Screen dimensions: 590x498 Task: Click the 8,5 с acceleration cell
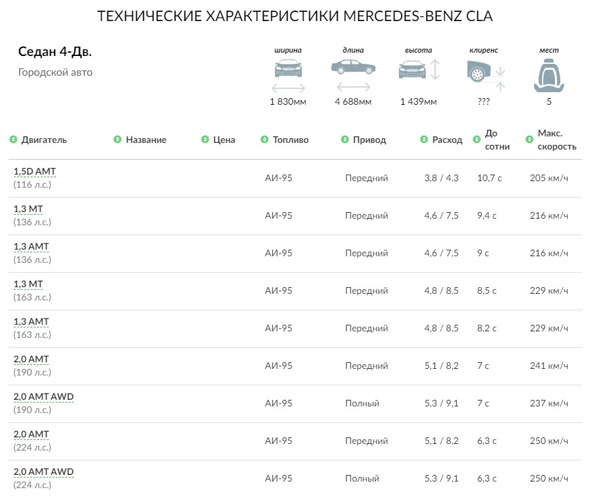pyautogui.click(x=487, y=290)
